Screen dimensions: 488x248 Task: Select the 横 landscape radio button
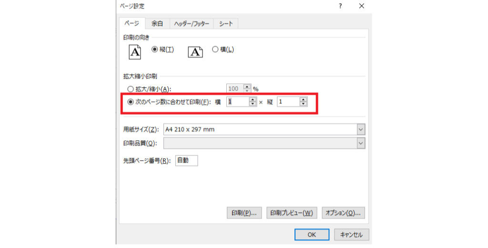[x=215, y=49]
